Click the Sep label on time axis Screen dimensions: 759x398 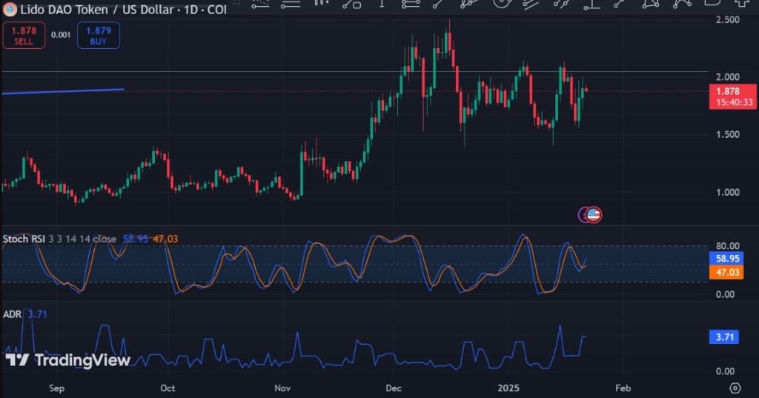[x=56, y=388]
